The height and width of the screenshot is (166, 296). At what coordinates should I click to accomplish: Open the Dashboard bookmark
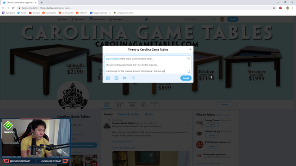coord(8,13)
